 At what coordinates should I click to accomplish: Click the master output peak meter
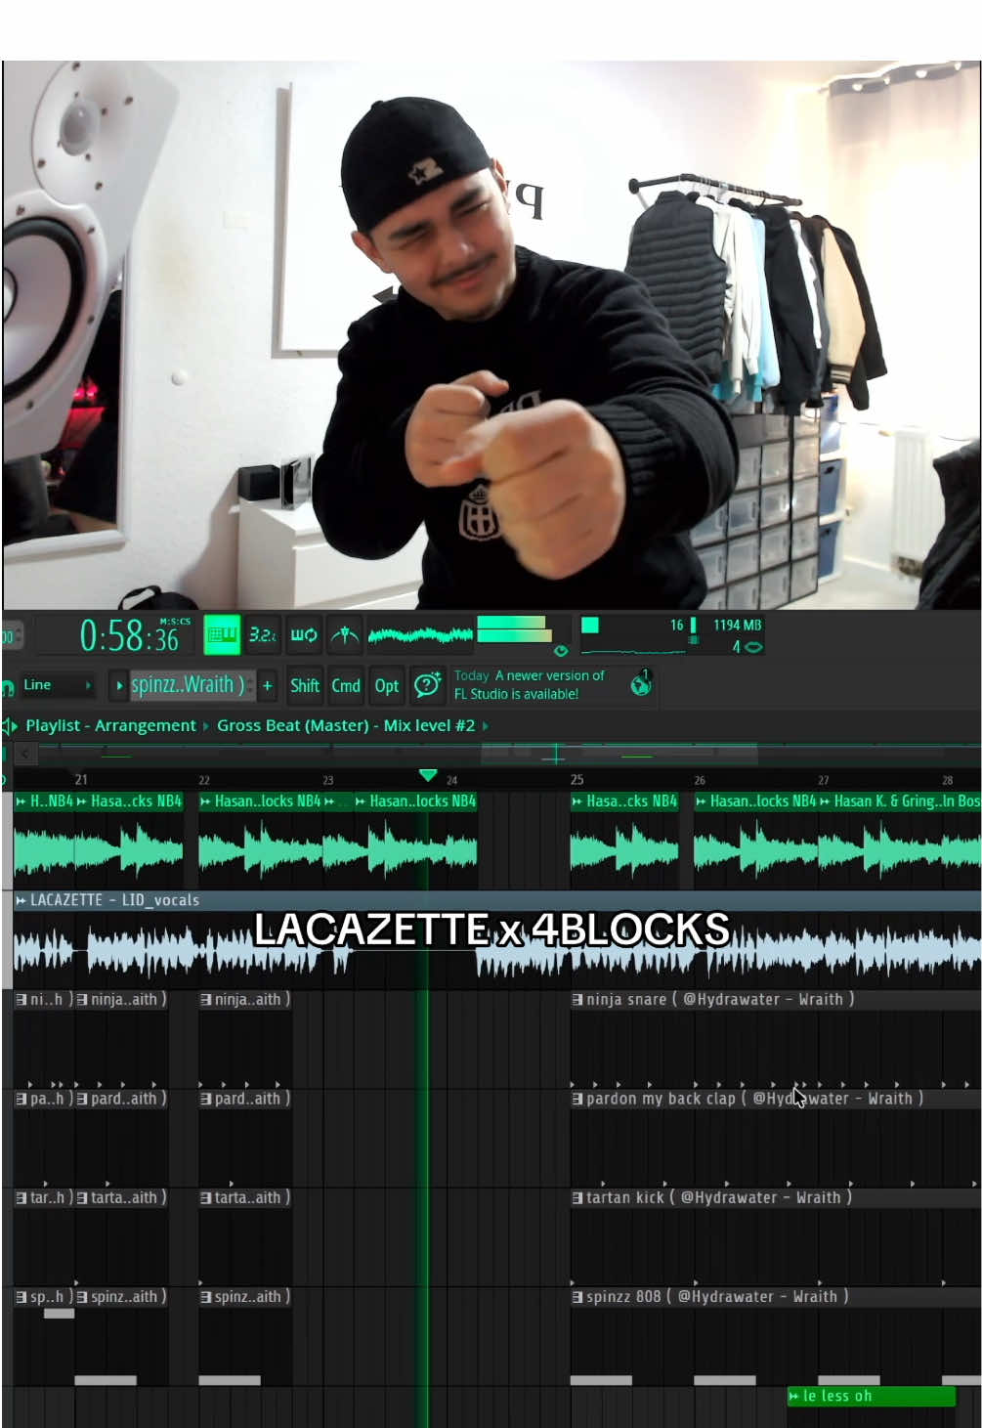tap(514, 629)
